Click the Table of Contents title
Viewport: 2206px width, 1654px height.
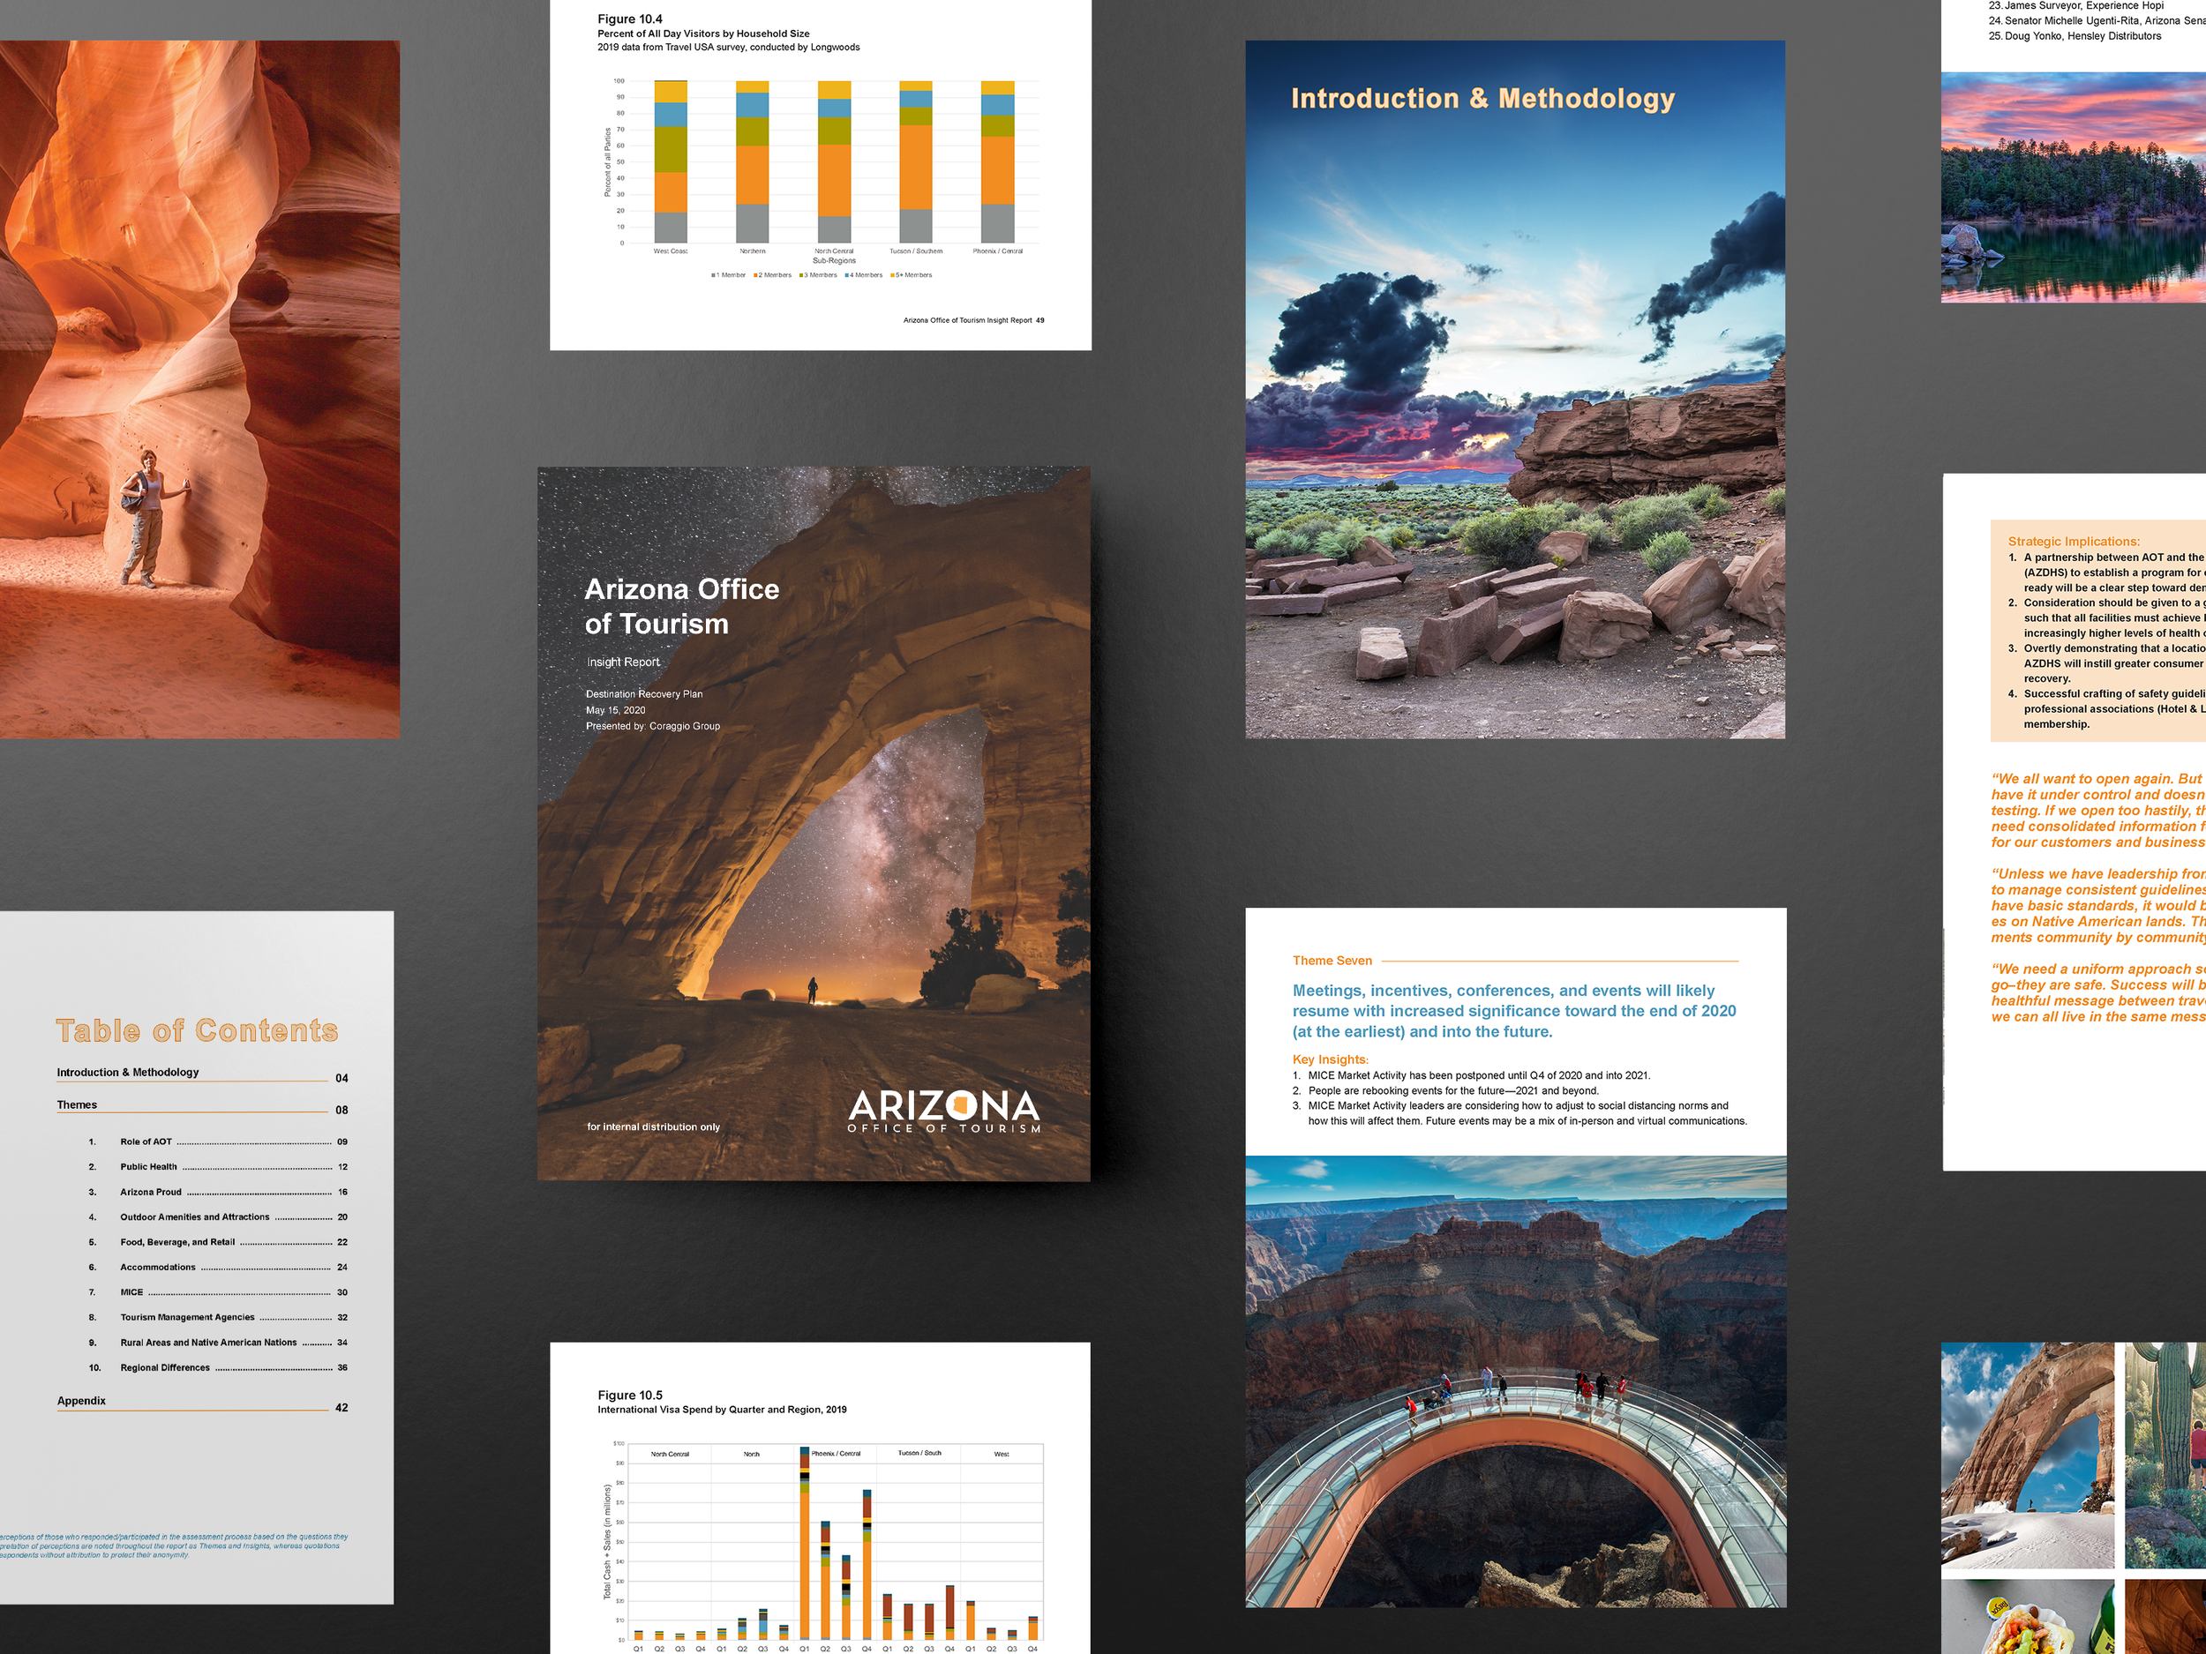[x=197, y=1029]
